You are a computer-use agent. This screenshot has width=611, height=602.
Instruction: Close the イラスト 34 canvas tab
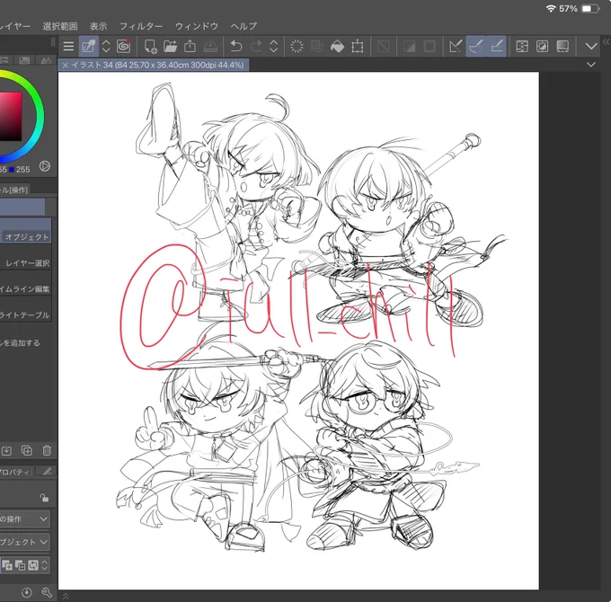click(x=65, y=65)
